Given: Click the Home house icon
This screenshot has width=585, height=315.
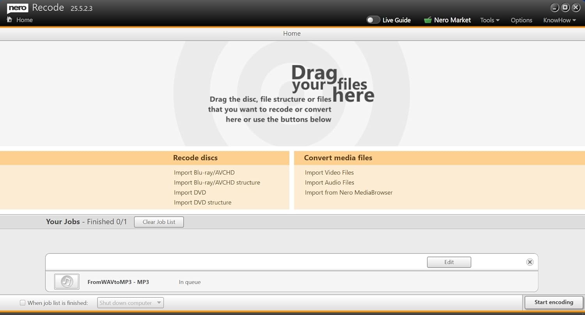Looking at the screenshot, I should click(x=9, y=19).
